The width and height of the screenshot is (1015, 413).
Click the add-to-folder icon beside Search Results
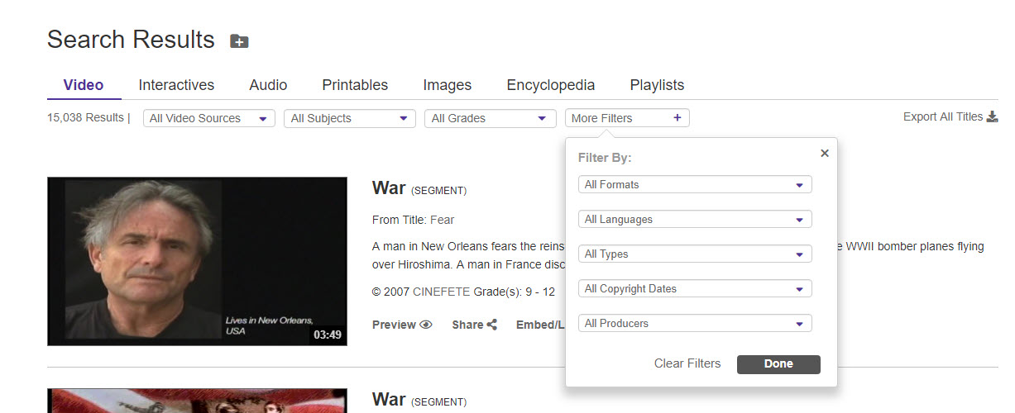(x=239, y=41)
